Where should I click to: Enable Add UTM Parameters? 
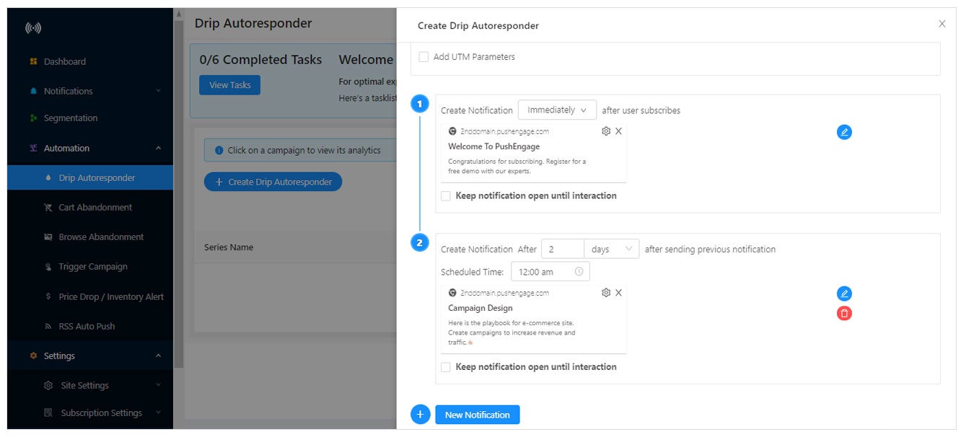point(423,56)
